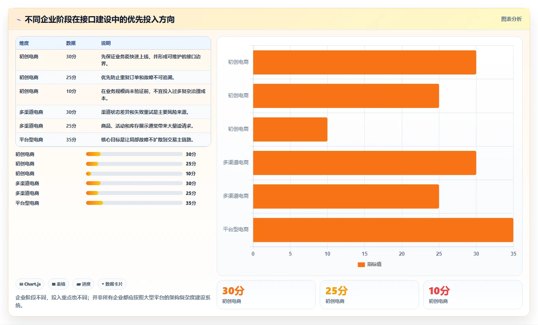Click the 图表分析 label in the header

pos(511,19)
